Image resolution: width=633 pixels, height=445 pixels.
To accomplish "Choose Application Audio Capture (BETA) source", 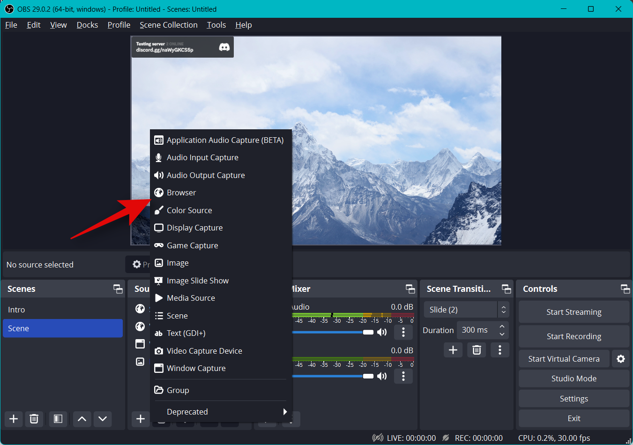I will (221, 140).
